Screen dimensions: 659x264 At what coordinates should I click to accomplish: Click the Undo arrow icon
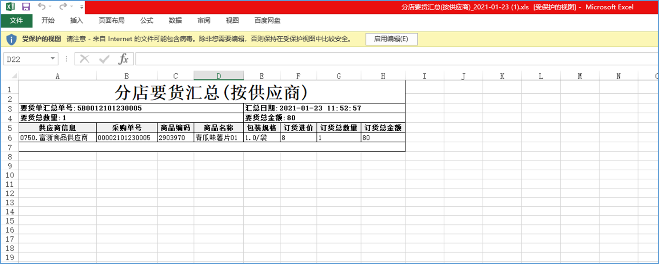tap(41, 7)
